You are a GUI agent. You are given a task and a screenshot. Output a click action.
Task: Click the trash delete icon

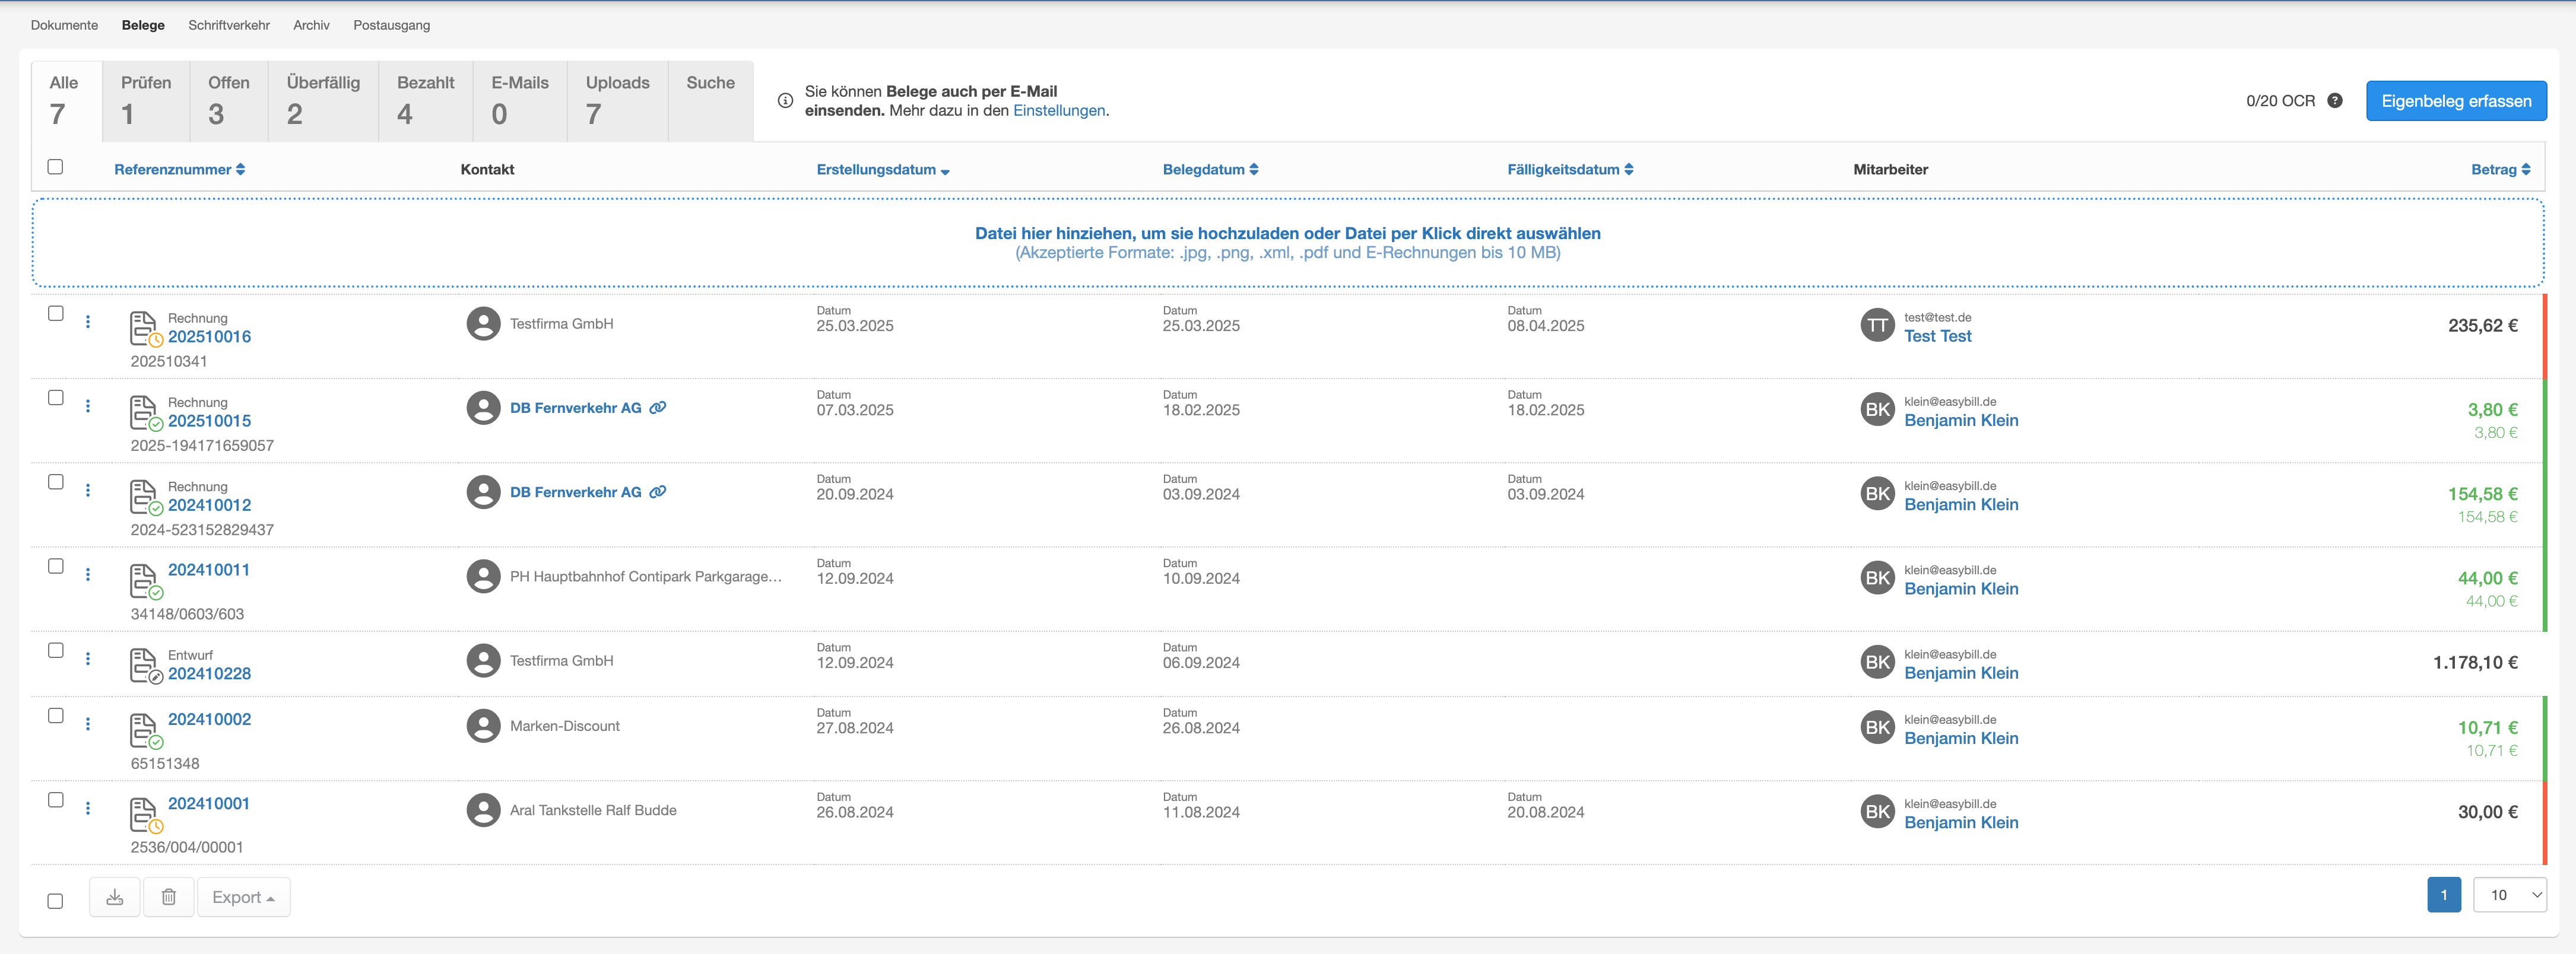[169, 897]
